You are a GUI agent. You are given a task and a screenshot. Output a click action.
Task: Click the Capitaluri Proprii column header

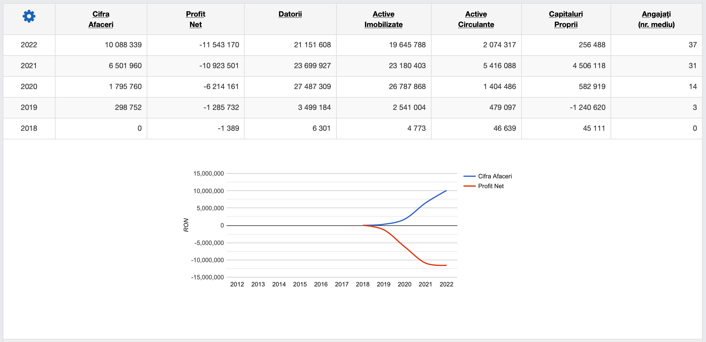[566, 19]
